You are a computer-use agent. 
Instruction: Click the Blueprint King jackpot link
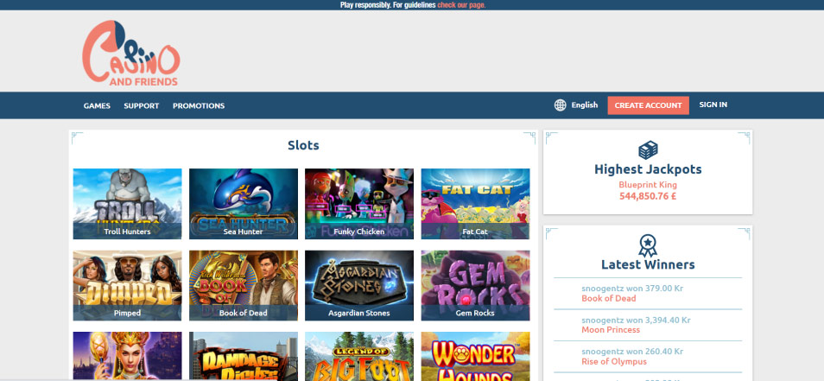tap(648, 185)
